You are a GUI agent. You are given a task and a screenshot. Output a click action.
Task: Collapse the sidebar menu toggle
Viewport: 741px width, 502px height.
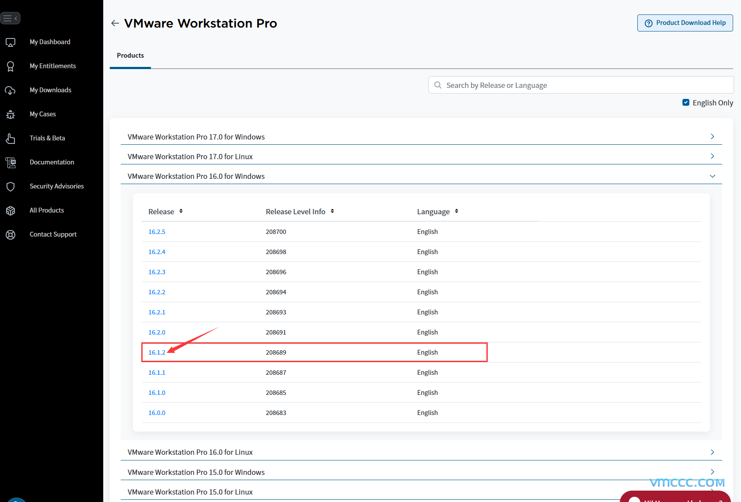(x=10, y=18)
